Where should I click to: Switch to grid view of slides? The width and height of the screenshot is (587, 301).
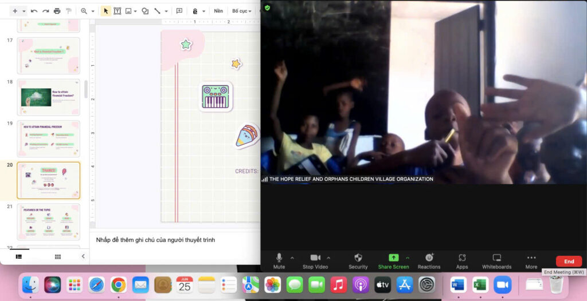58,257
